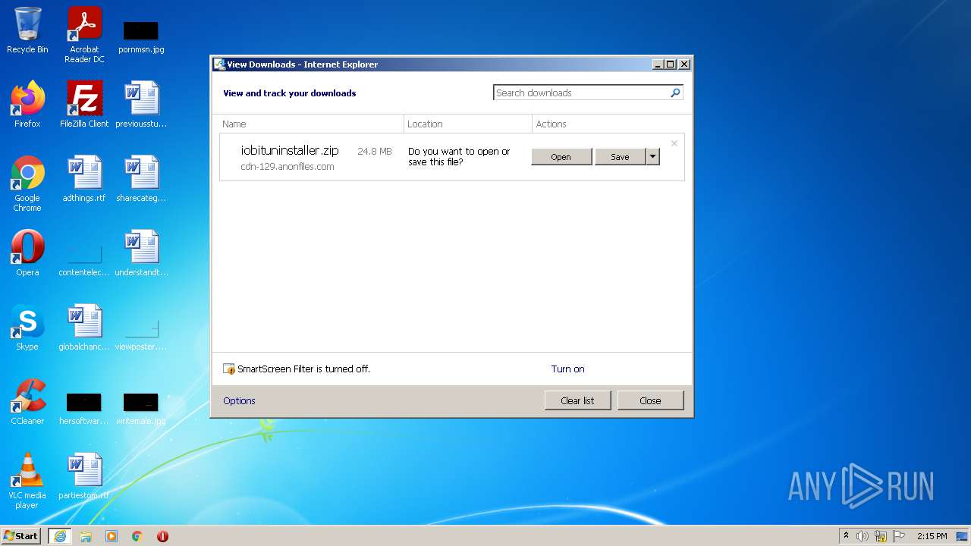Select the adthings.rtf document icon
971x546 pixels.
click(x=84, y=179)
